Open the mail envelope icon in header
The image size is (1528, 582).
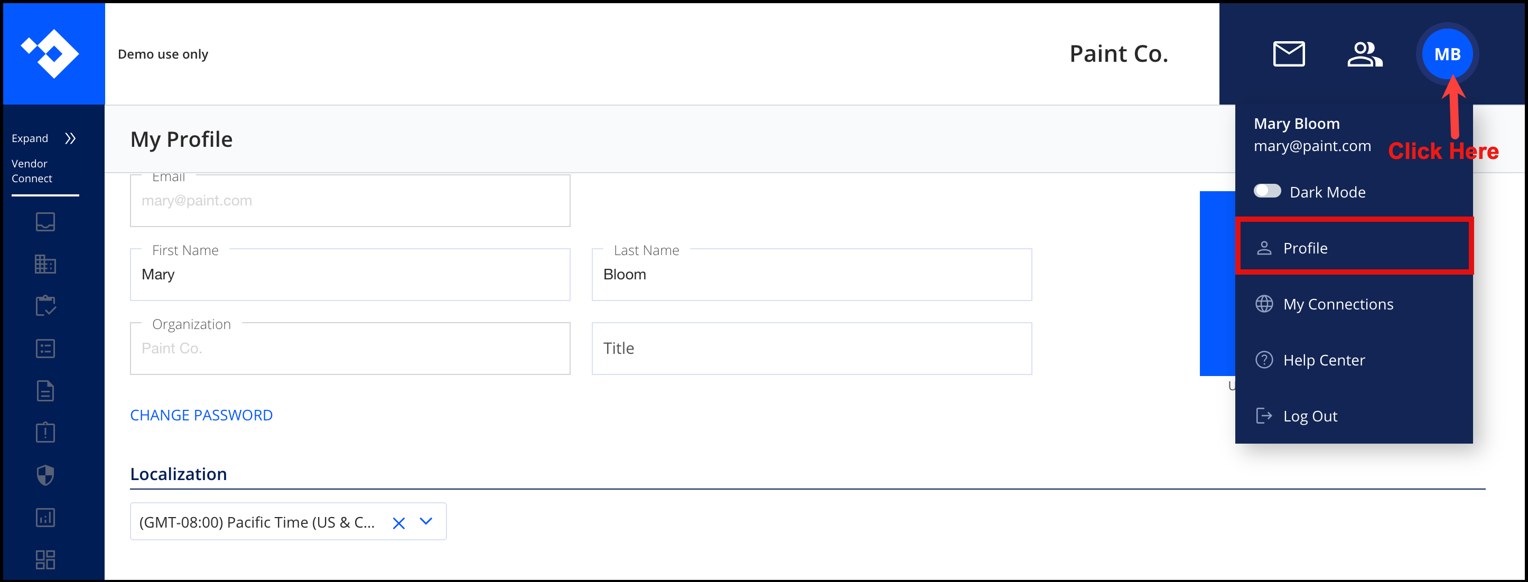1288,54
